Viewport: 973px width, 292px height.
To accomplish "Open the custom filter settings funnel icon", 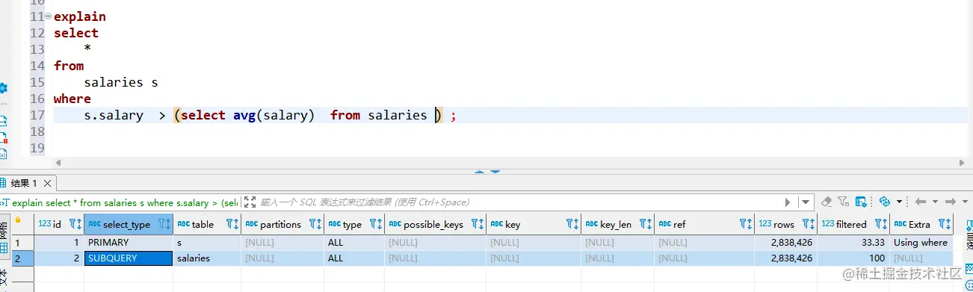I will [844, 202].
